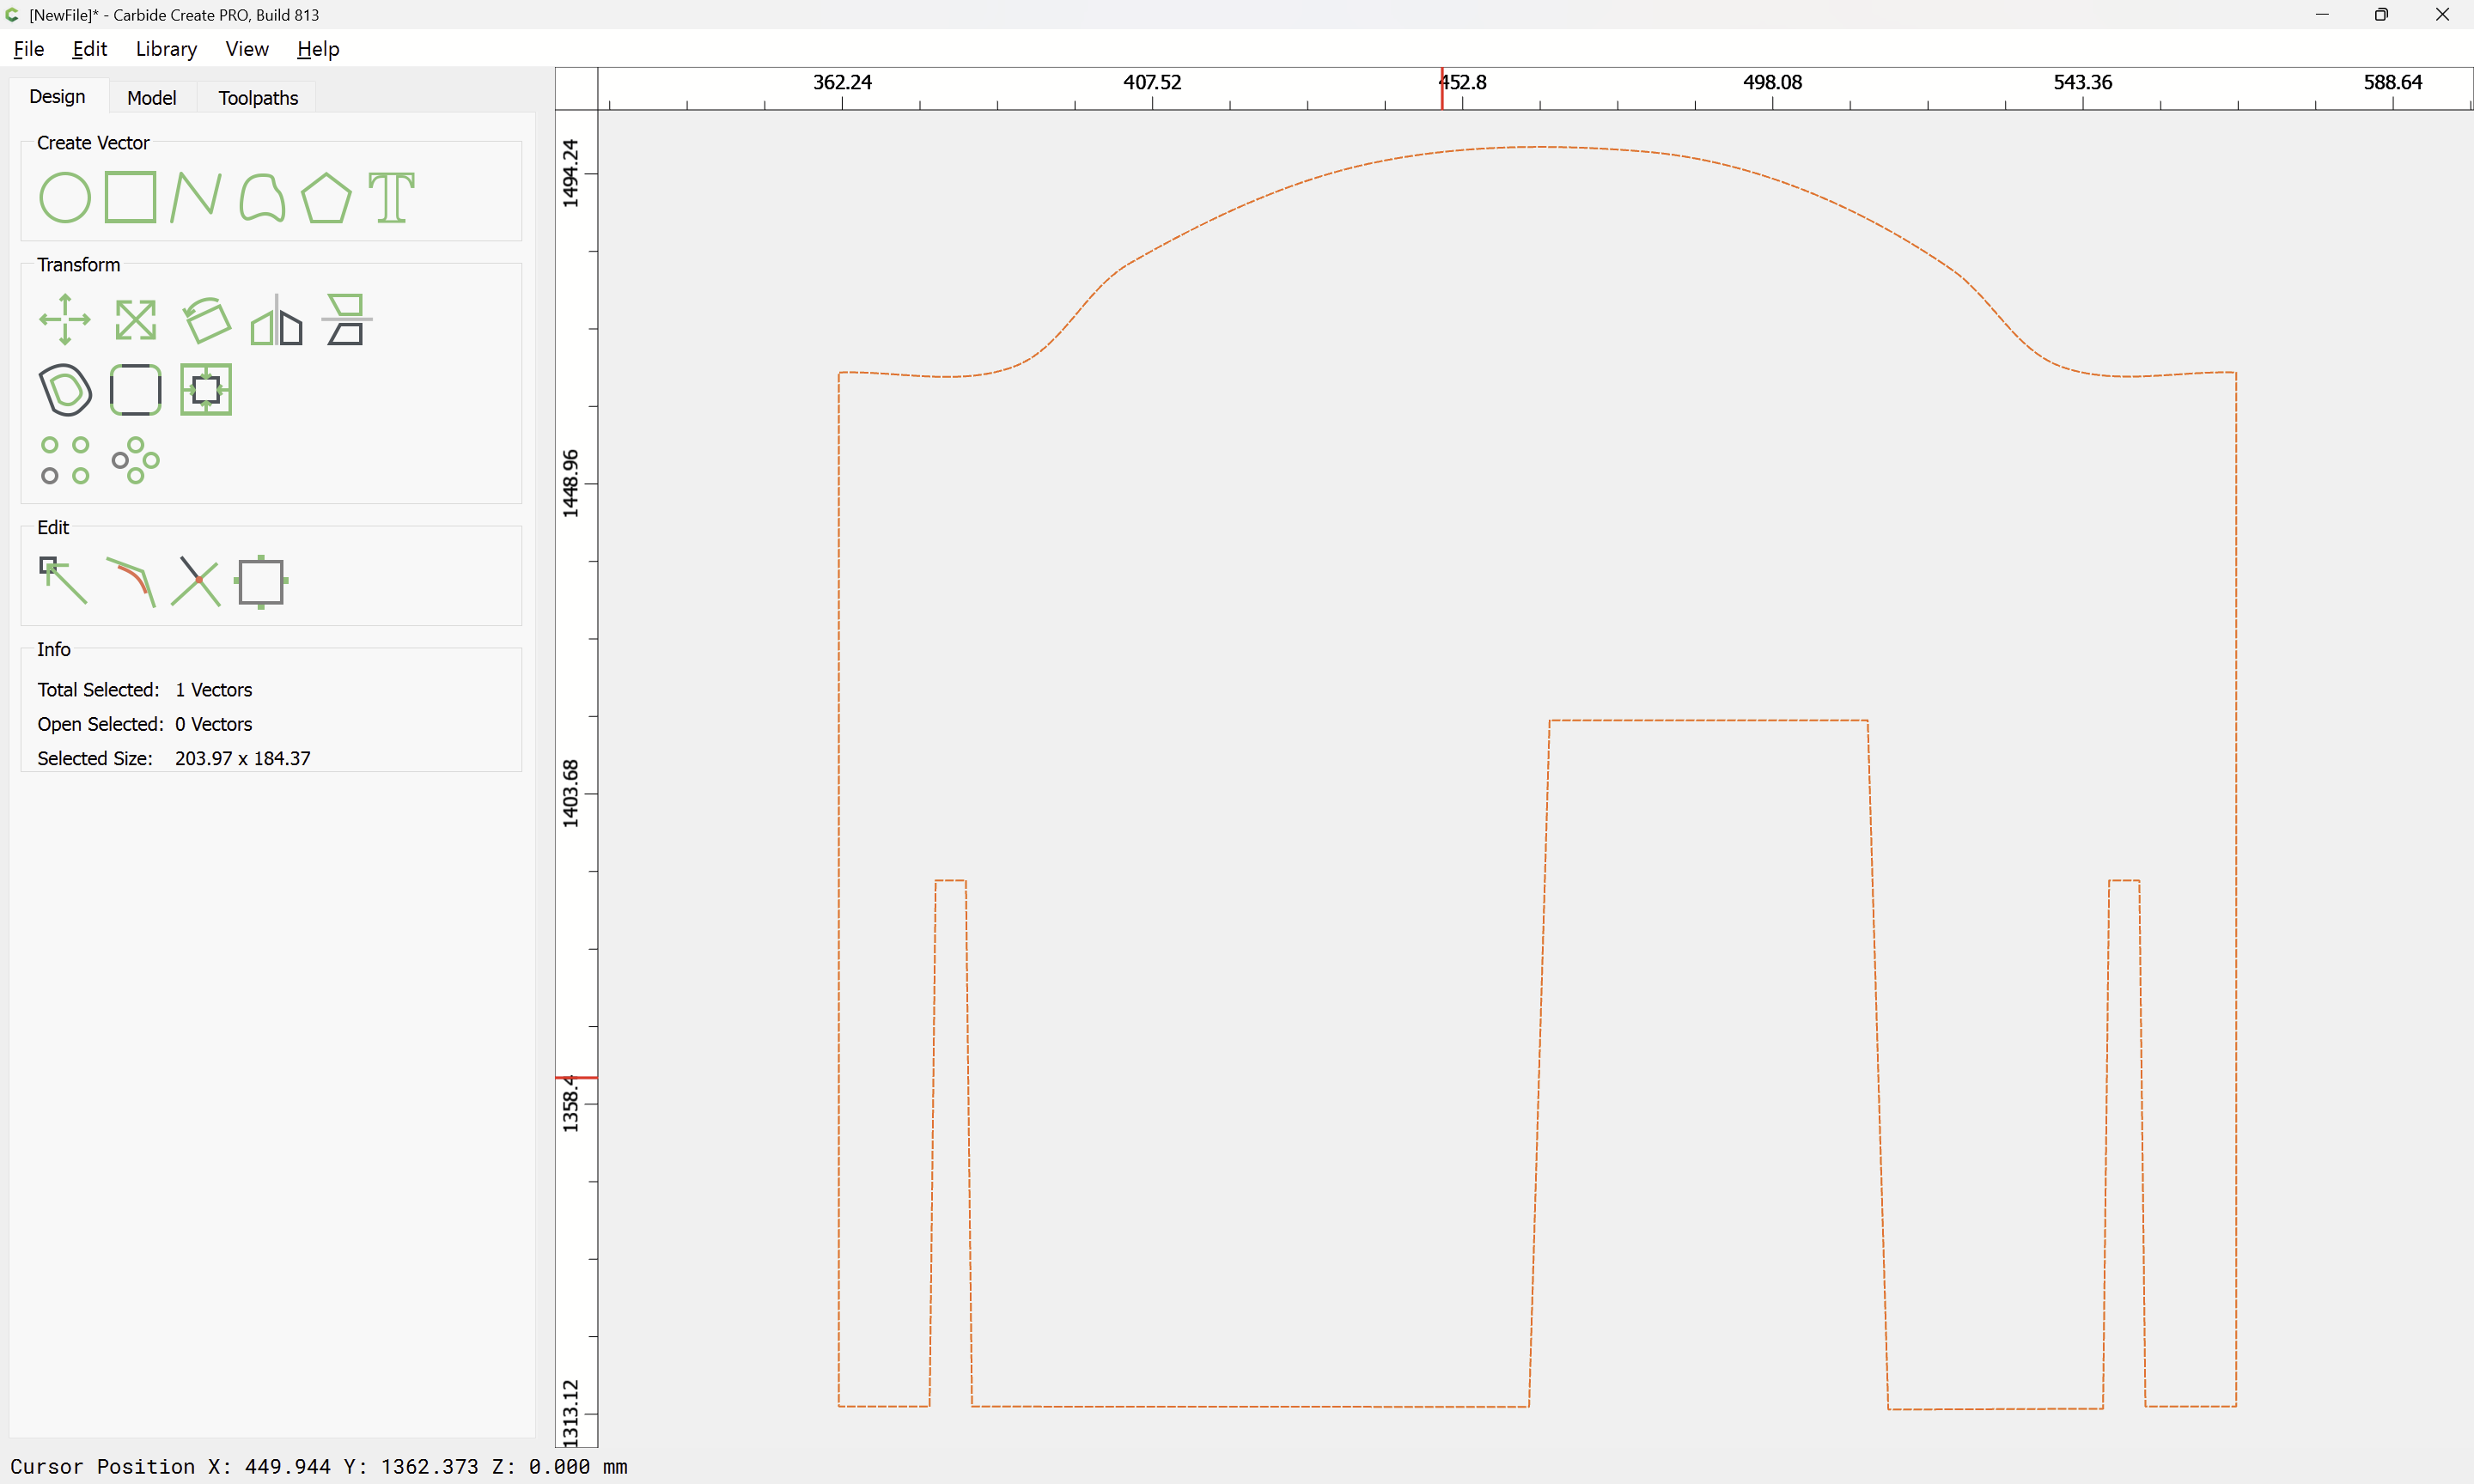Switch to the Toolpaths tab
Screen dimensions: 2474x1484
[258, 98]
